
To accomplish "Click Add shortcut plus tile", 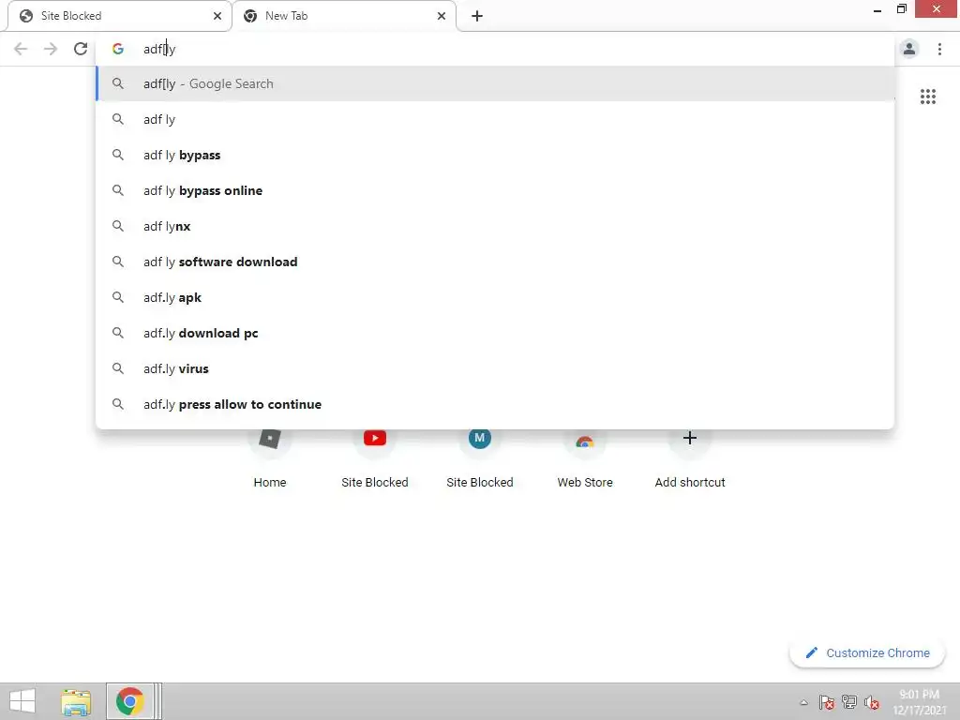I will pyautogui.click(x=690, y=459).
